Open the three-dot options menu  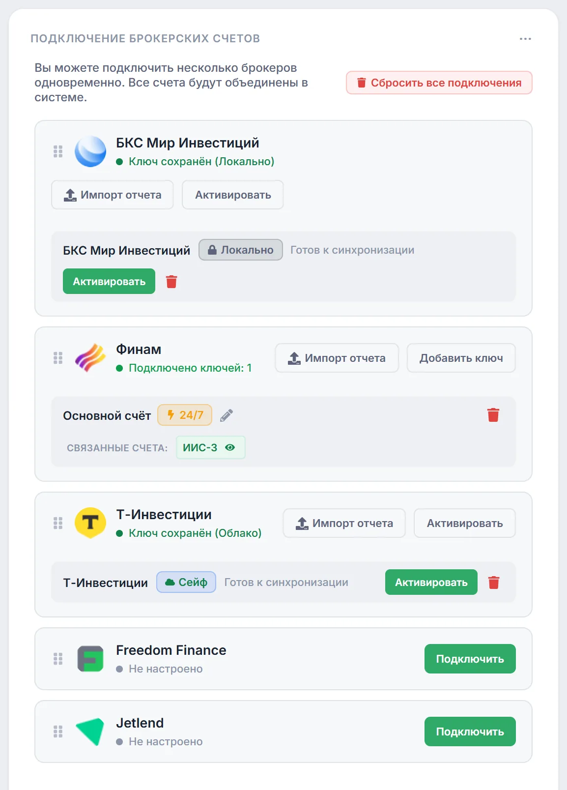525,39
